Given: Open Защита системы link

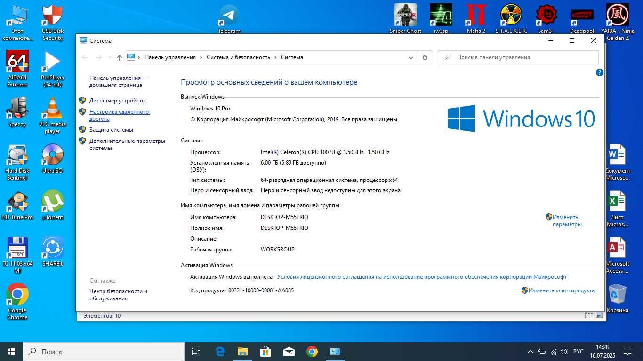Looking at the screenshot, I should (x=111, y=130).
